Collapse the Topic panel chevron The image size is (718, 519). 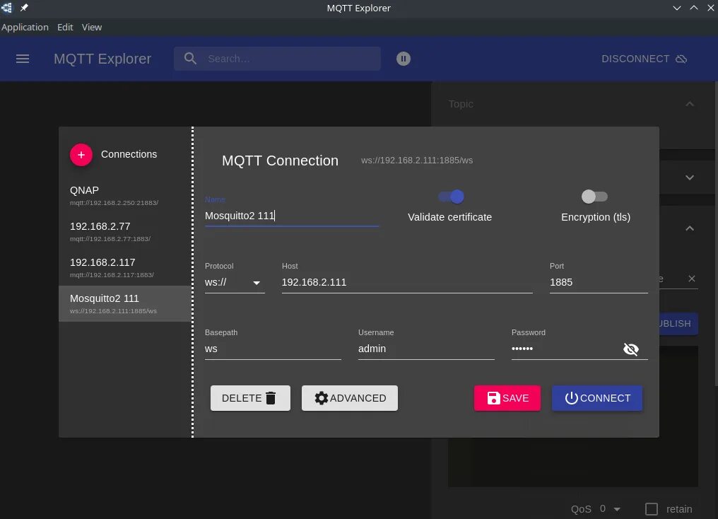click(x=690, y=104)
